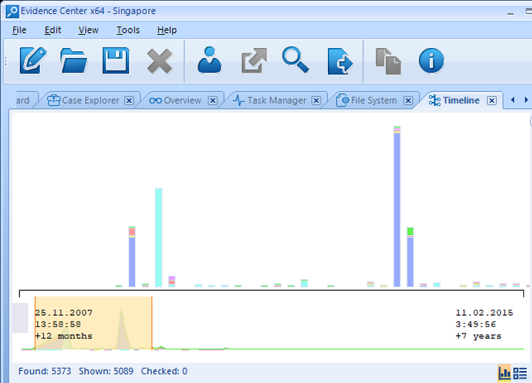Open the Tools menu
The height and width of the screenshot is (383, 532).
click(x=128, y=30)
